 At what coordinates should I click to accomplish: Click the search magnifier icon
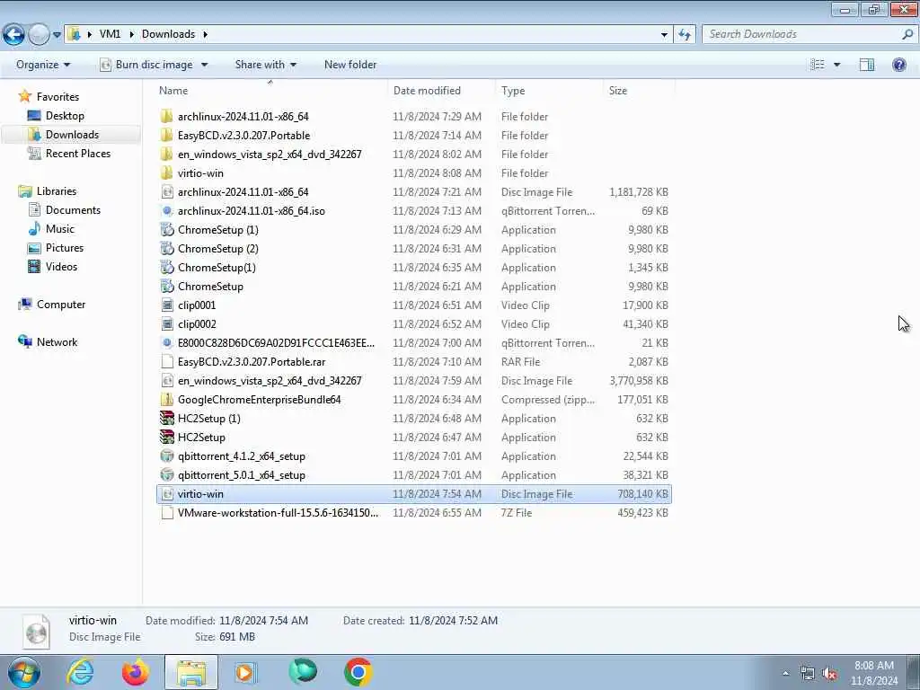click(907, 34)
